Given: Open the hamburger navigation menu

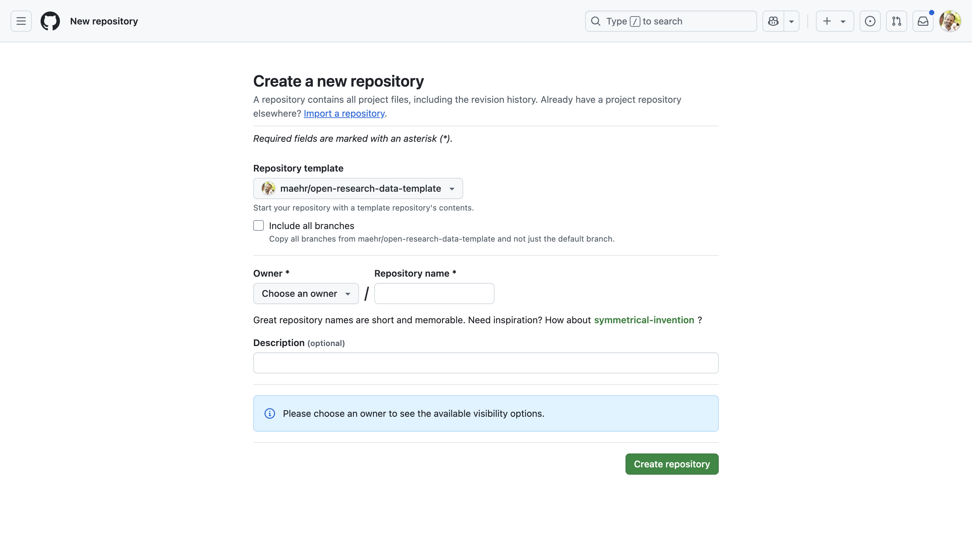Looking at the screenshot, I should [x=21, y=21].
